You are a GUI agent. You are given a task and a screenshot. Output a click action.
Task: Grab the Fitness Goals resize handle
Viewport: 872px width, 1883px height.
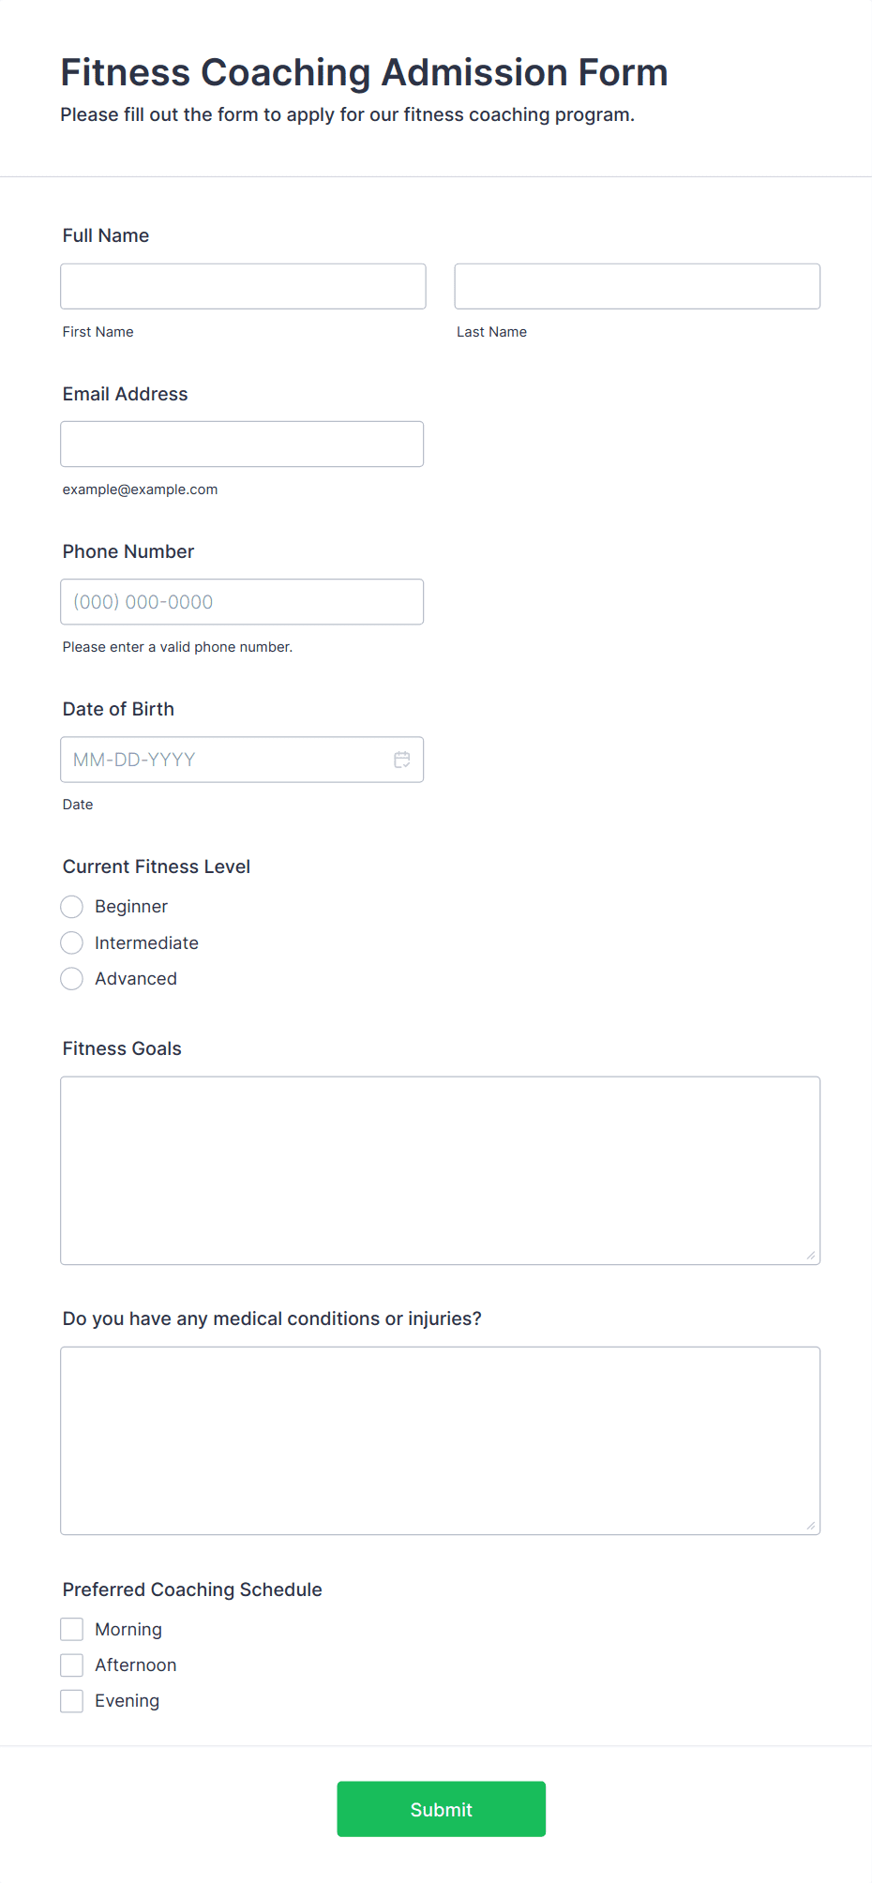[811, 1256]
